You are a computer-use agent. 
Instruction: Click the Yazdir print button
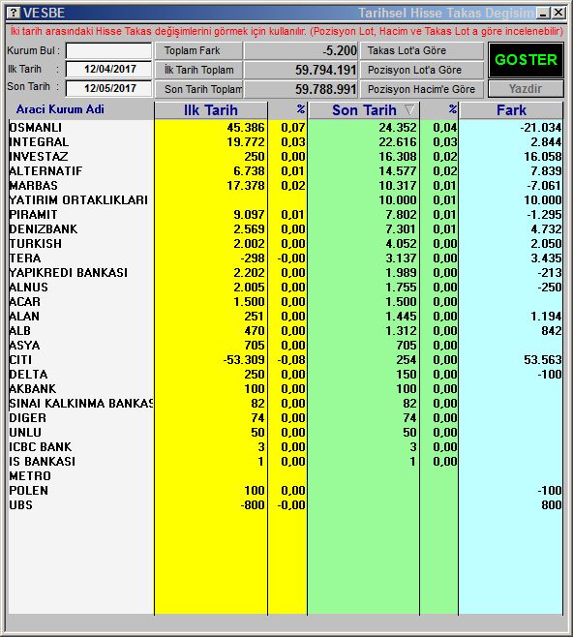point(526,88)
